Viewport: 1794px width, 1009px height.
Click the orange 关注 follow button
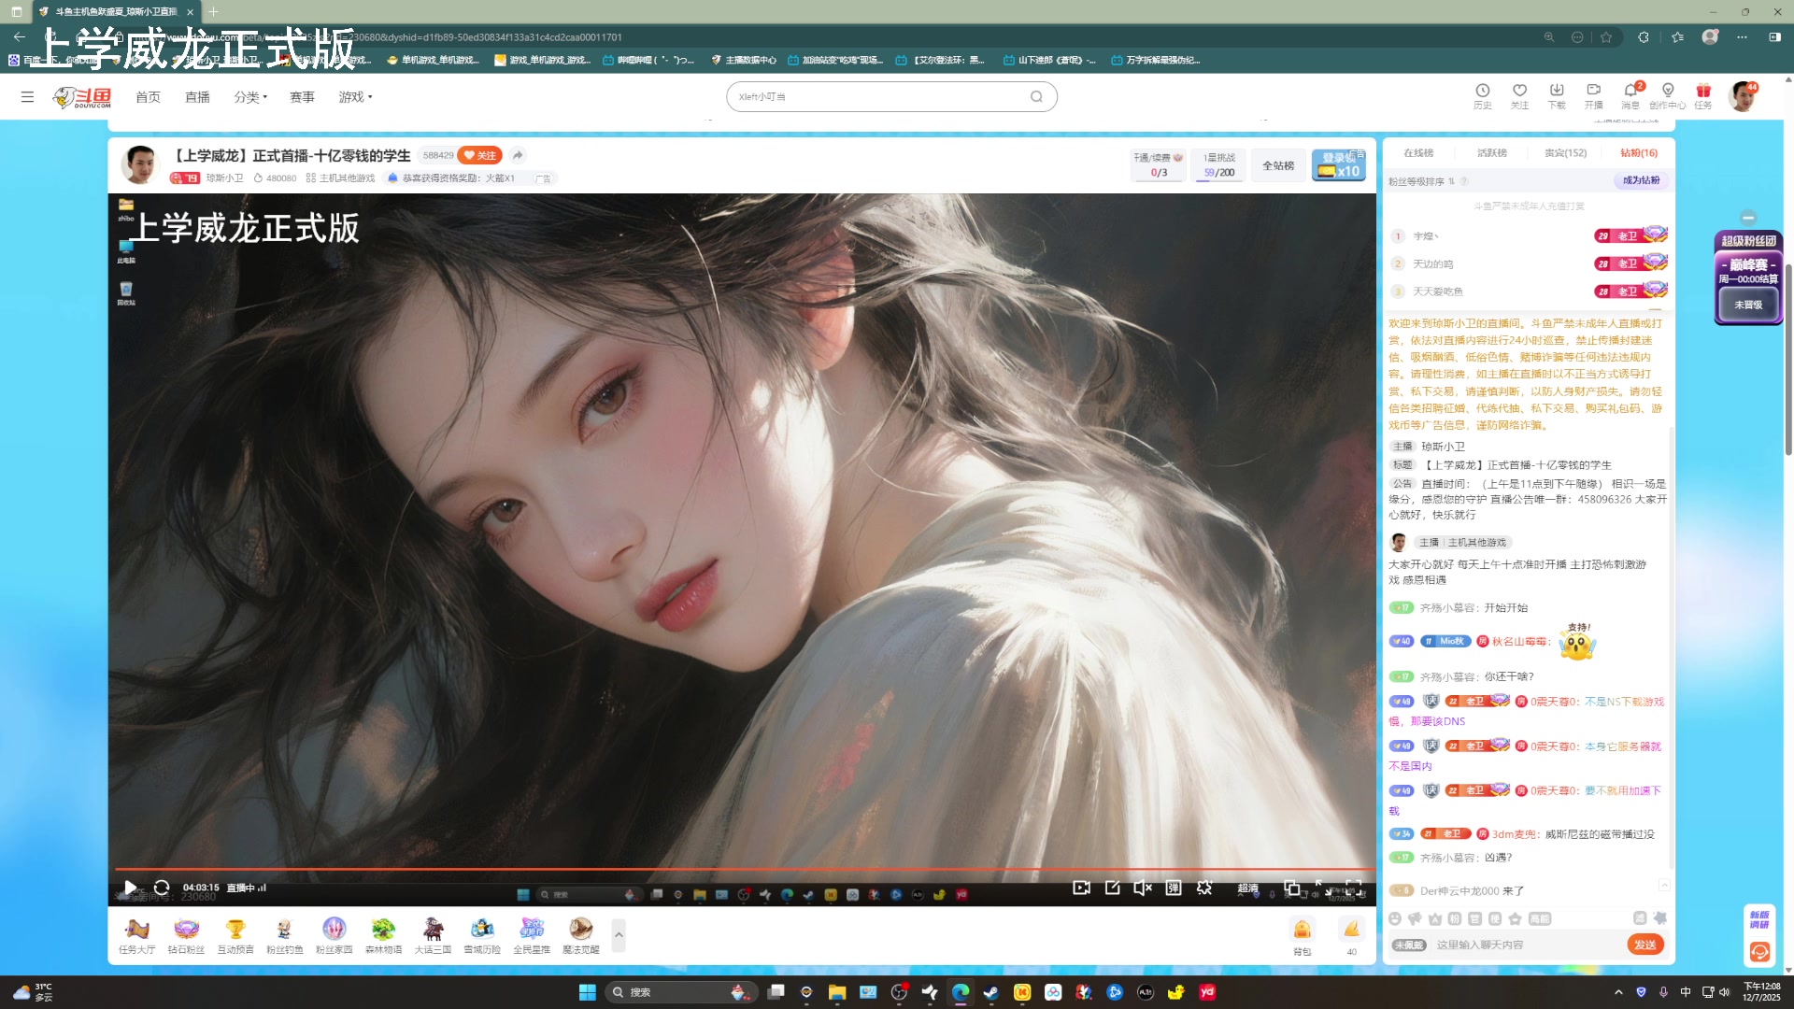coord(480,155)
